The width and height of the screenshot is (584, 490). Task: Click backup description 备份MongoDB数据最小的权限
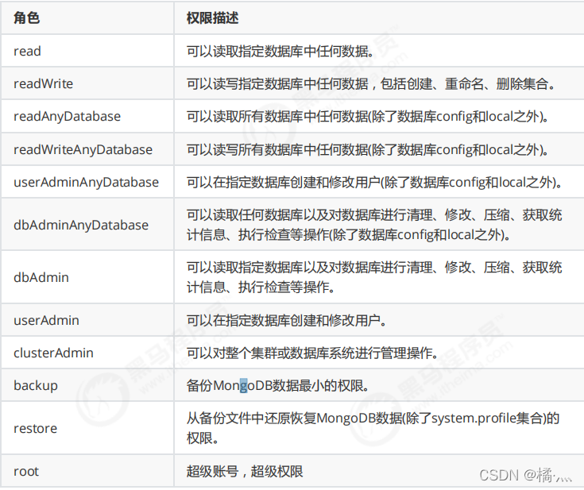[278, 385]
